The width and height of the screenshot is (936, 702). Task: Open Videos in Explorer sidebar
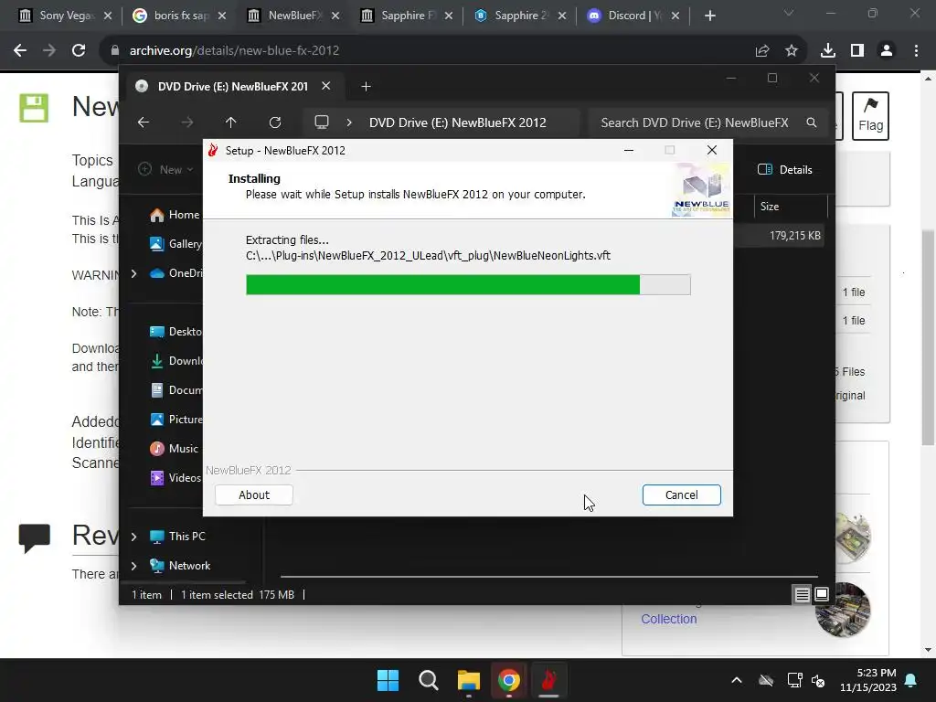[175, 477]
